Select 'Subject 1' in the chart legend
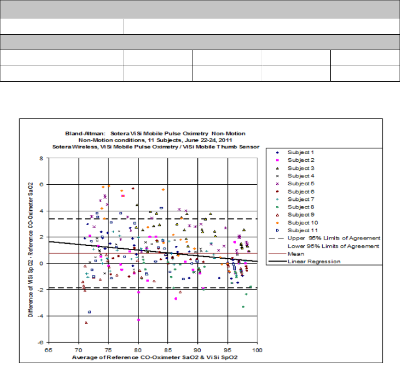The width and height of the screenshot is (400, 365). tap(301, 153)
